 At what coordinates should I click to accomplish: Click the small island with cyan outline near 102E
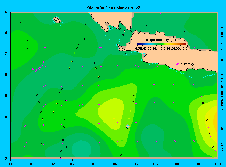[x=57, y=20]
